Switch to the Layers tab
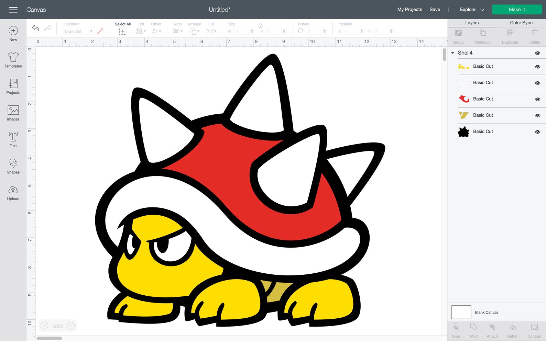The width and height of the screenshot is (546, 341). click(472, 23)
